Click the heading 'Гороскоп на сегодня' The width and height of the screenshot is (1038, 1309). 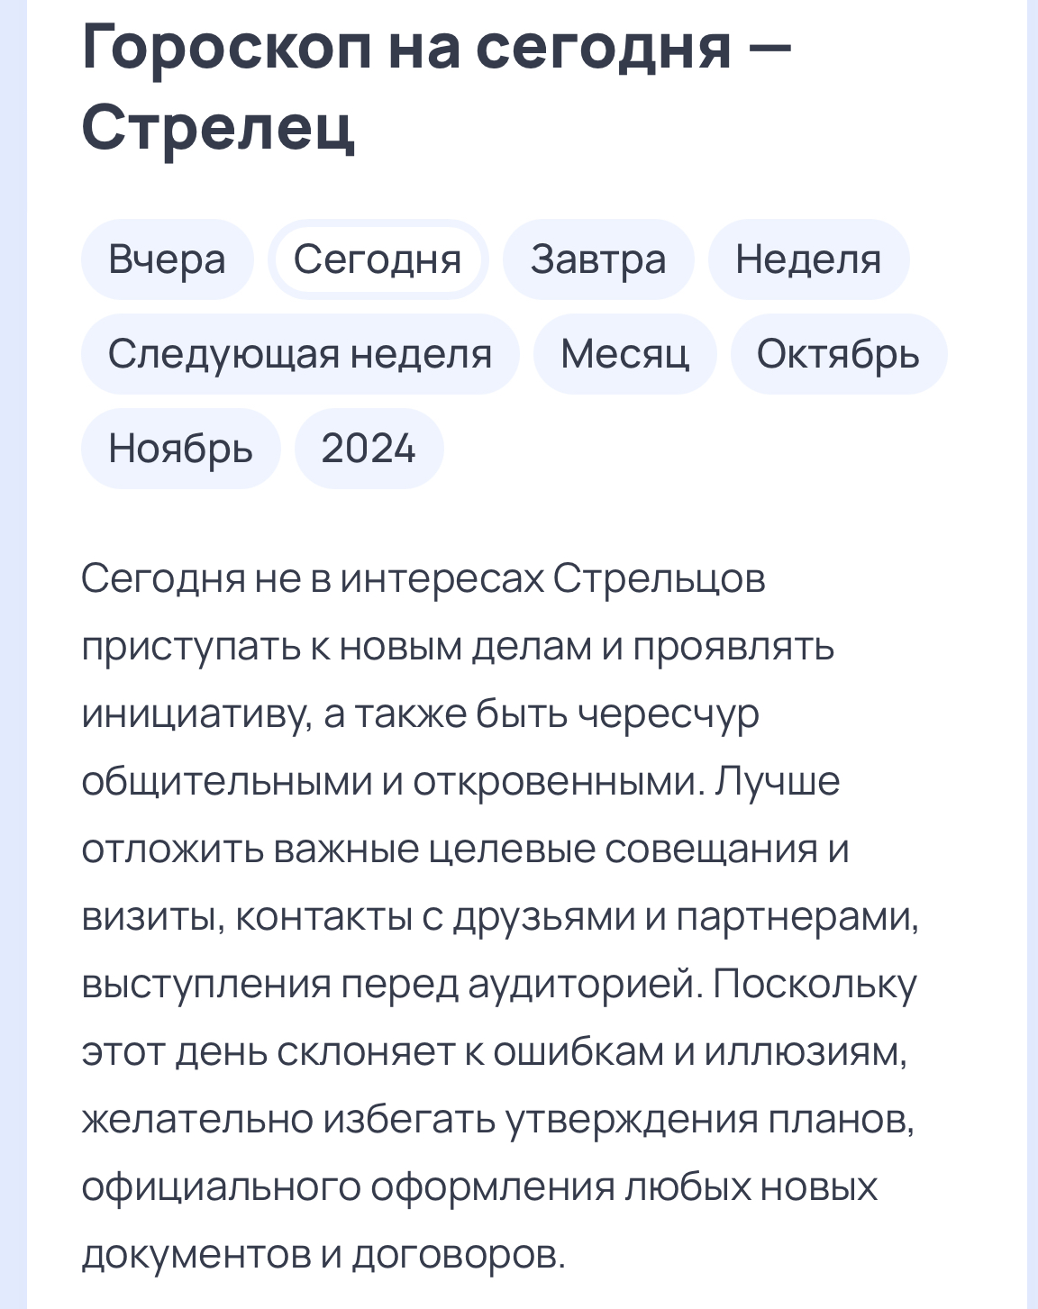pos(405,47)
